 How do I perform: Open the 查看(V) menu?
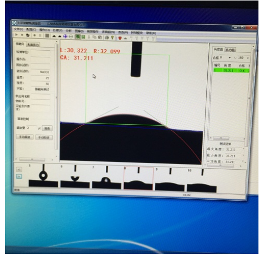click(x=123, y=32)
